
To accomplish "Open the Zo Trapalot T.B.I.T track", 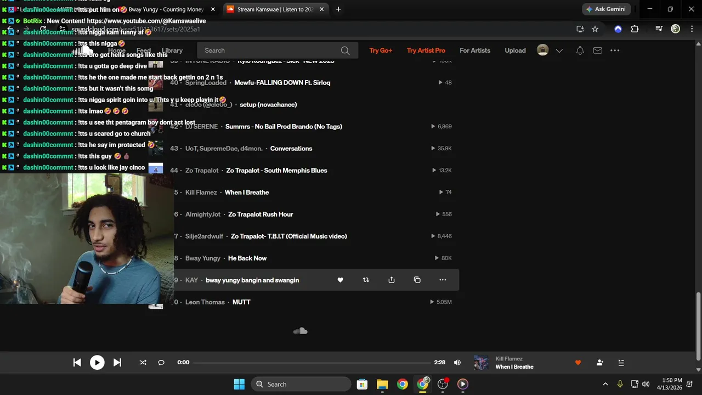I will [x=289, y=236].
